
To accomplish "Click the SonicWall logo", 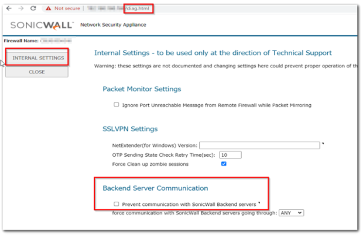I will (42, 25).
